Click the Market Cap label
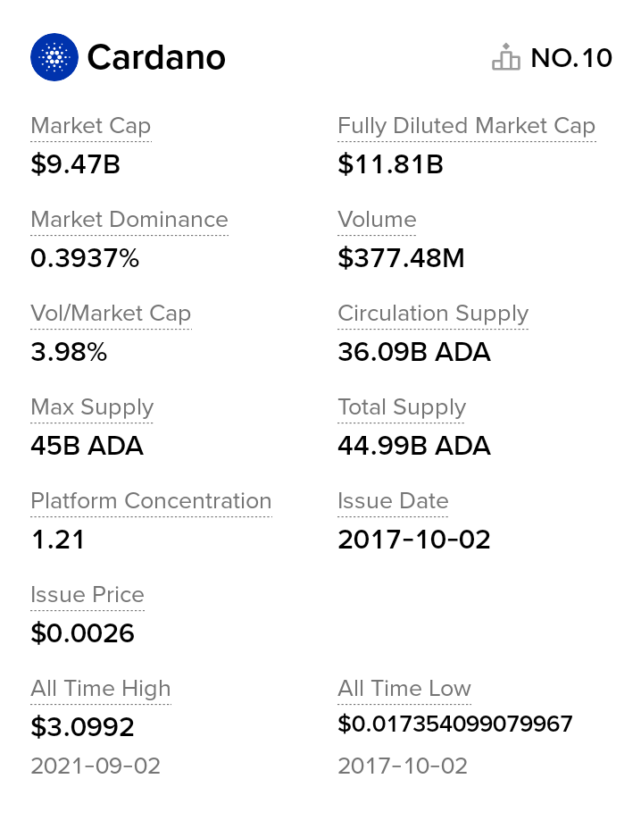The image size is (641, 829). pyautogui.click(x=90, y=126)
